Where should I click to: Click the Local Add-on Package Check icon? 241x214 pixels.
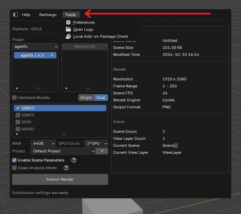click(68, 36)
